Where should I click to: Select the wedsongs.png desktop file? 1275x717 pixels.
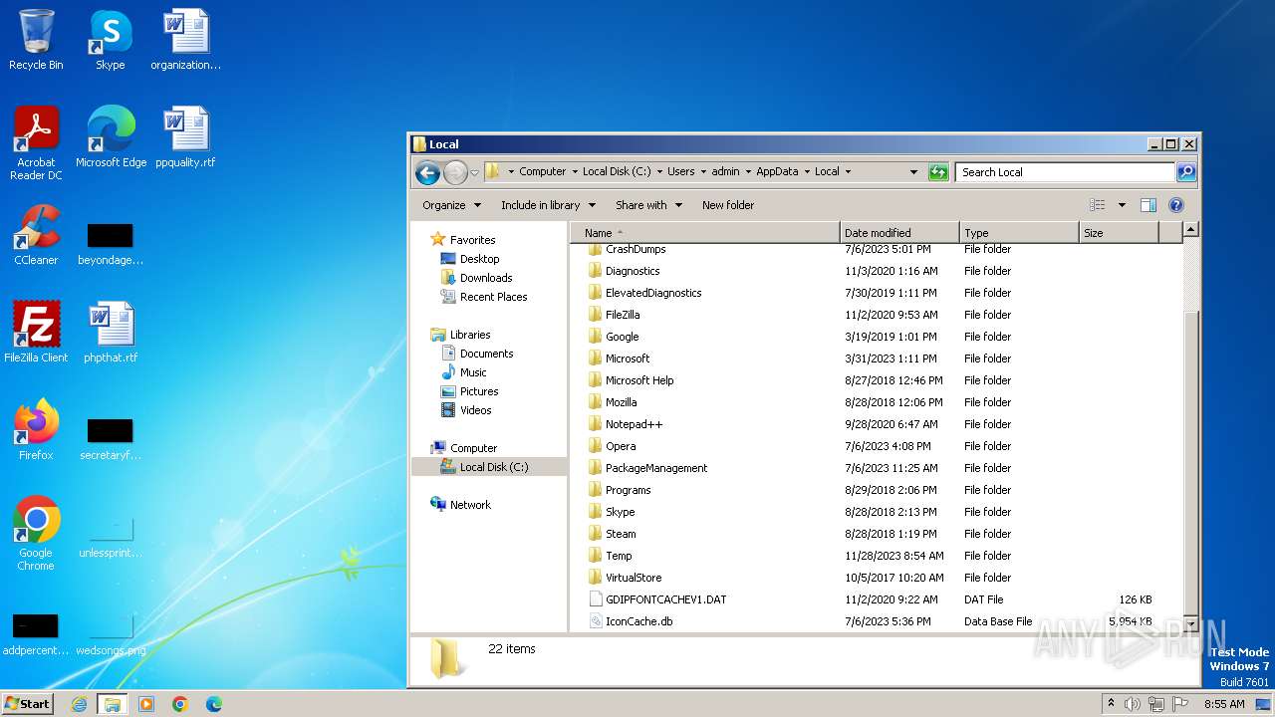[x=111, y=631]
